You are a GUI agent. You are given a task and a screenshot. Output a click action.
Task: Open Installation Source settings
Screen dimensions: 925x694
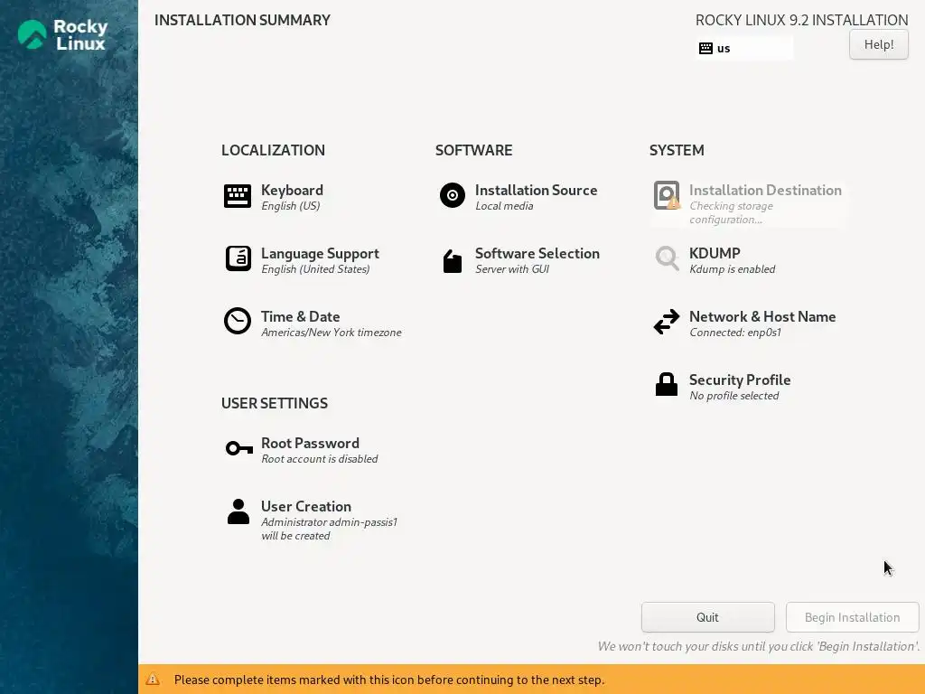point(537,190)
